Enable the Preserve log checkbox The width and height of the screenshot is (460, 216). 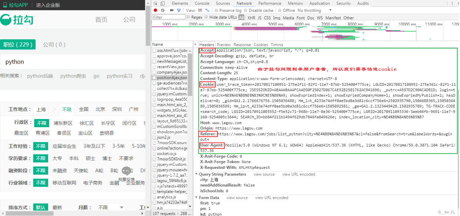click(217, 10)
